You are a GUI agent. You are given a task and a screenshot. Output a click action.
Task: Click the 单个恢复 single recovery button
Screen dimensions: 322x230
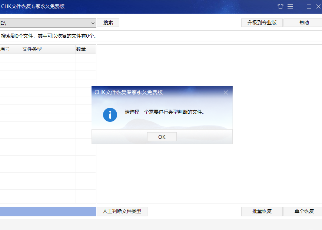(303, 211)
